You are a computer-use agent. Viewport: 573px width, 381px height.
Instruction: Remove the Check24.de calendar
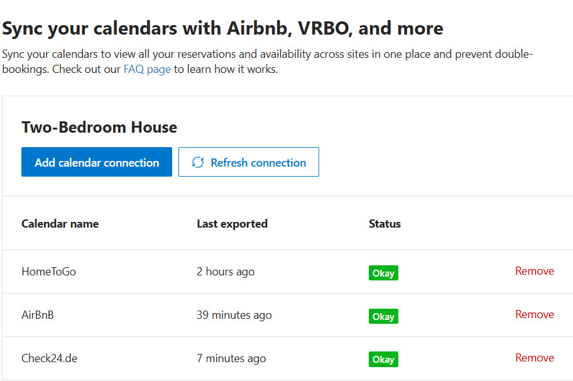coord(534,358)
